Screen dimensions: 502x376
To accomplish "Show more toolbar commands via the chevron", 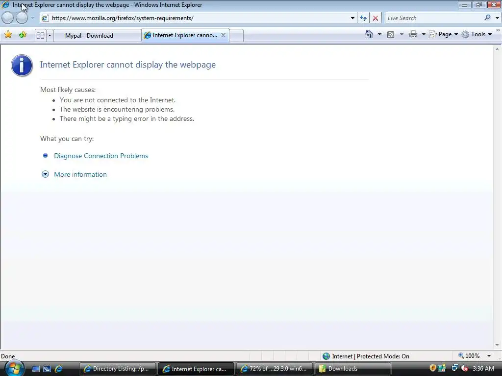I will [x=498, y=30].
